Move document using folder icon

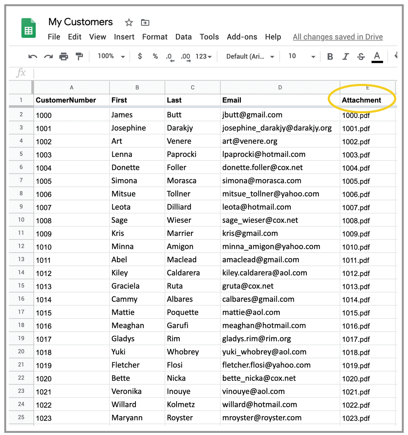[145, 23]
